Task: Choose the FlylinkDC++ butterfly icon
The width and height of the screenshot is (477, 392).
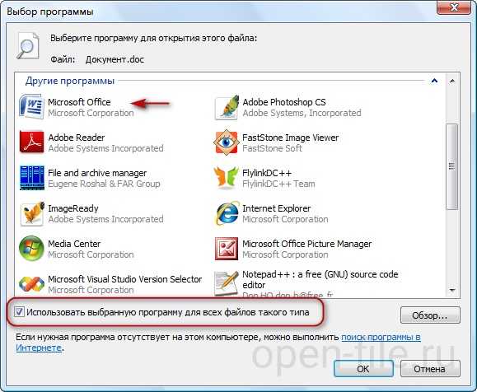Action: (227, 178)
